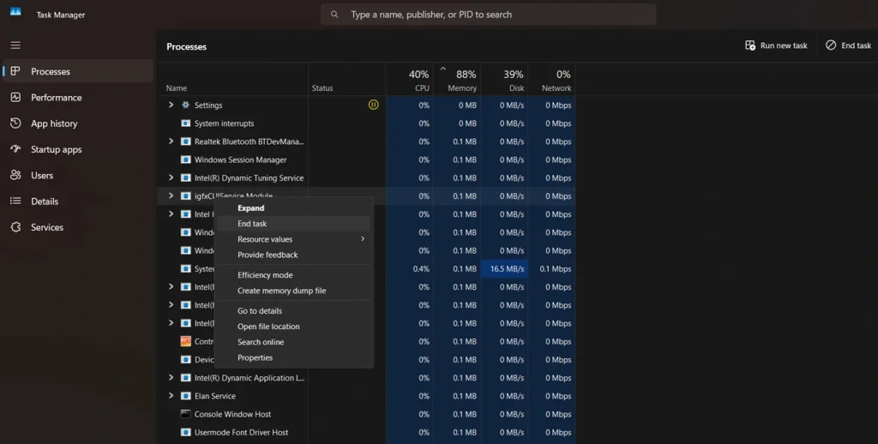Click the suspended status icon for Settings
Viewport: 878px width, 444px height.
point(374,105)
